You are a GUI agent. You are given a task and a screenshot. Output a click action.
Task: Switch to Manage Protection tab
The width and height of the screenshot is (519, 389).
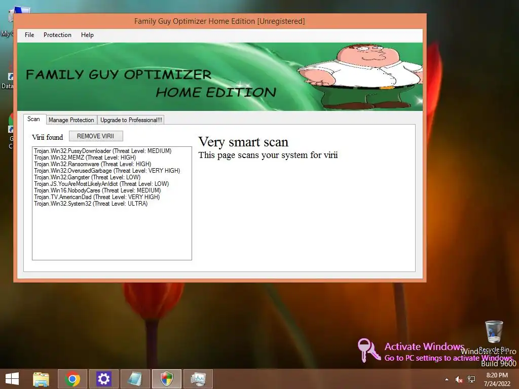(71, 120)
